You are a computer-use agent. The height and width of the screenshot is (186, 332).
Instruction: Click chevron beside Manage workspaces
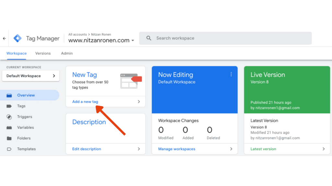click(231, 149)
